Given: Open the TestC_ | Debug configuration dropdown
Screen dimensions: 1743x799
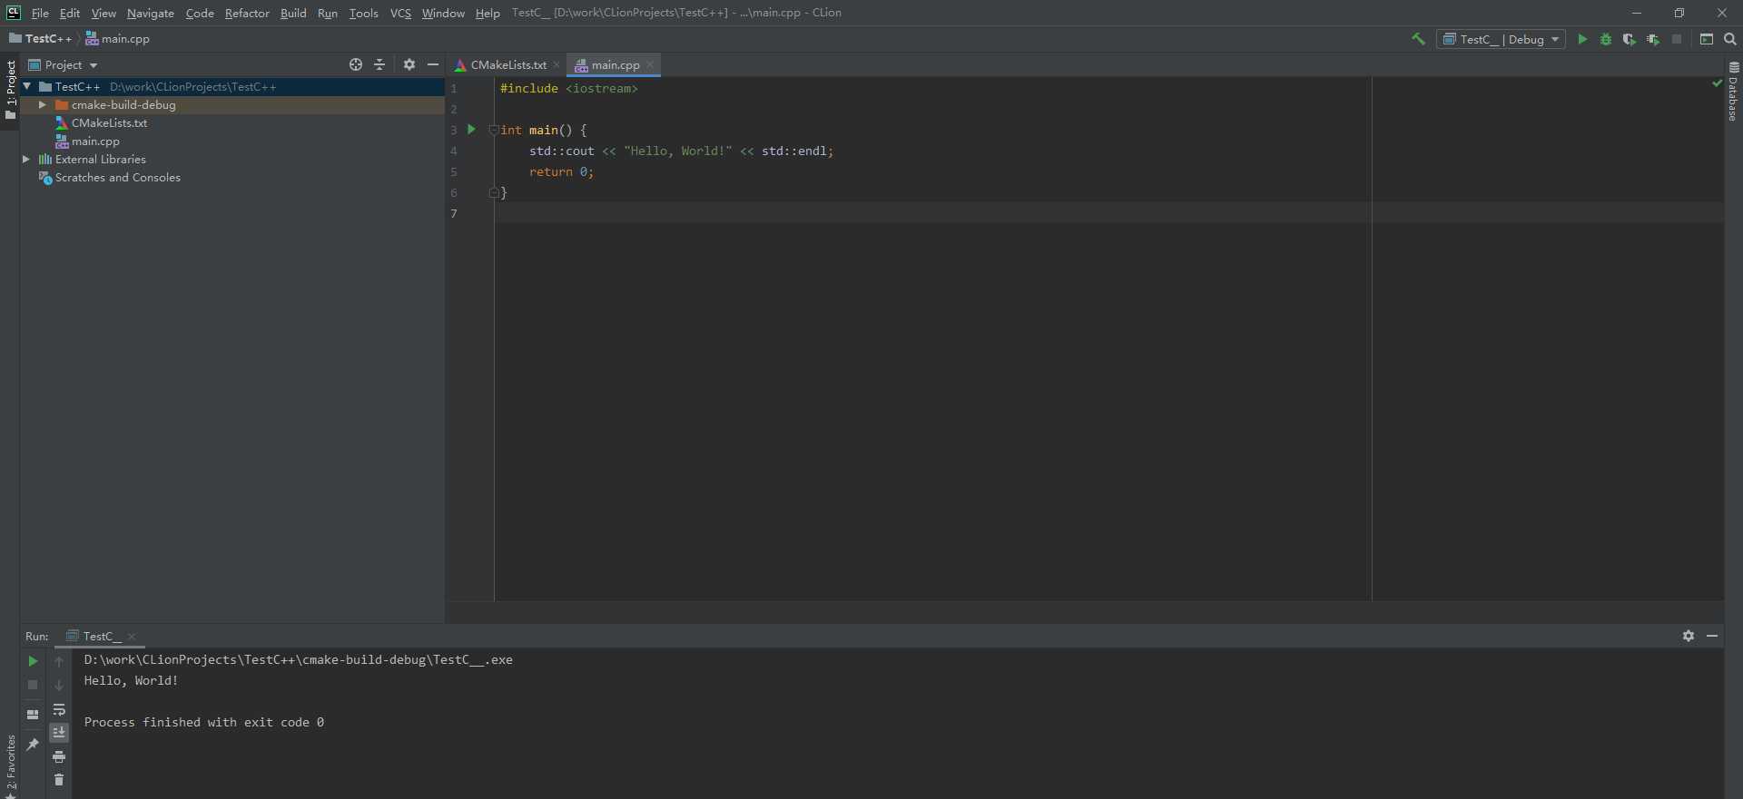Looking at the screenshot, I should (1502, 39).
